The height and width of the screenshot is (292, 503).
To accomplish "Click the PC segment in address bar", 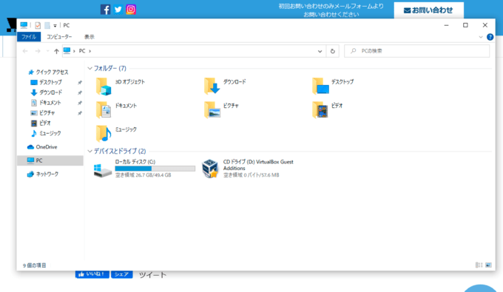I will coord(82,51).
